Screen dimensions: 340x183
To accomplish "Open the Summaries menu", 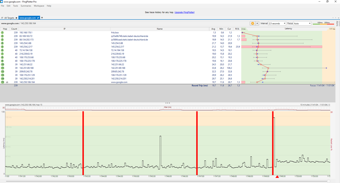I will 26,6.
